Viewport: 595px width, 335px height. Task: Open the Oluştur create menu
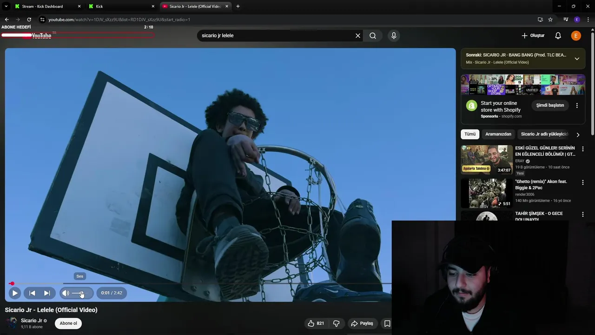533,36
